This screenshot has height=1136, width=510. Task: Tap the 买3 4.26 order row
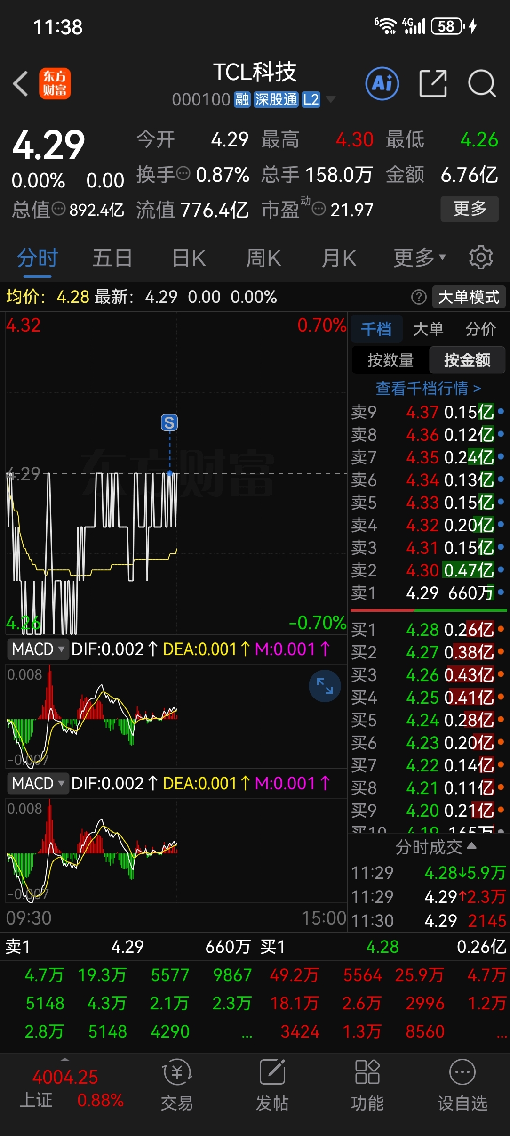click(x=428, y=675)
